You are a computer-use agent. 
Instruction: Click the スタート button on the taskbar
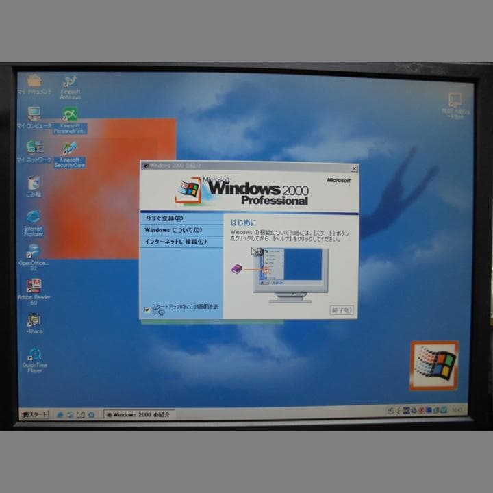pos(35,414)
